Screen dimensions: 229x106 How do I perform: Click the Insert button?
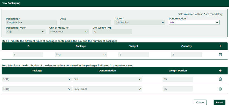pos(219,102)
